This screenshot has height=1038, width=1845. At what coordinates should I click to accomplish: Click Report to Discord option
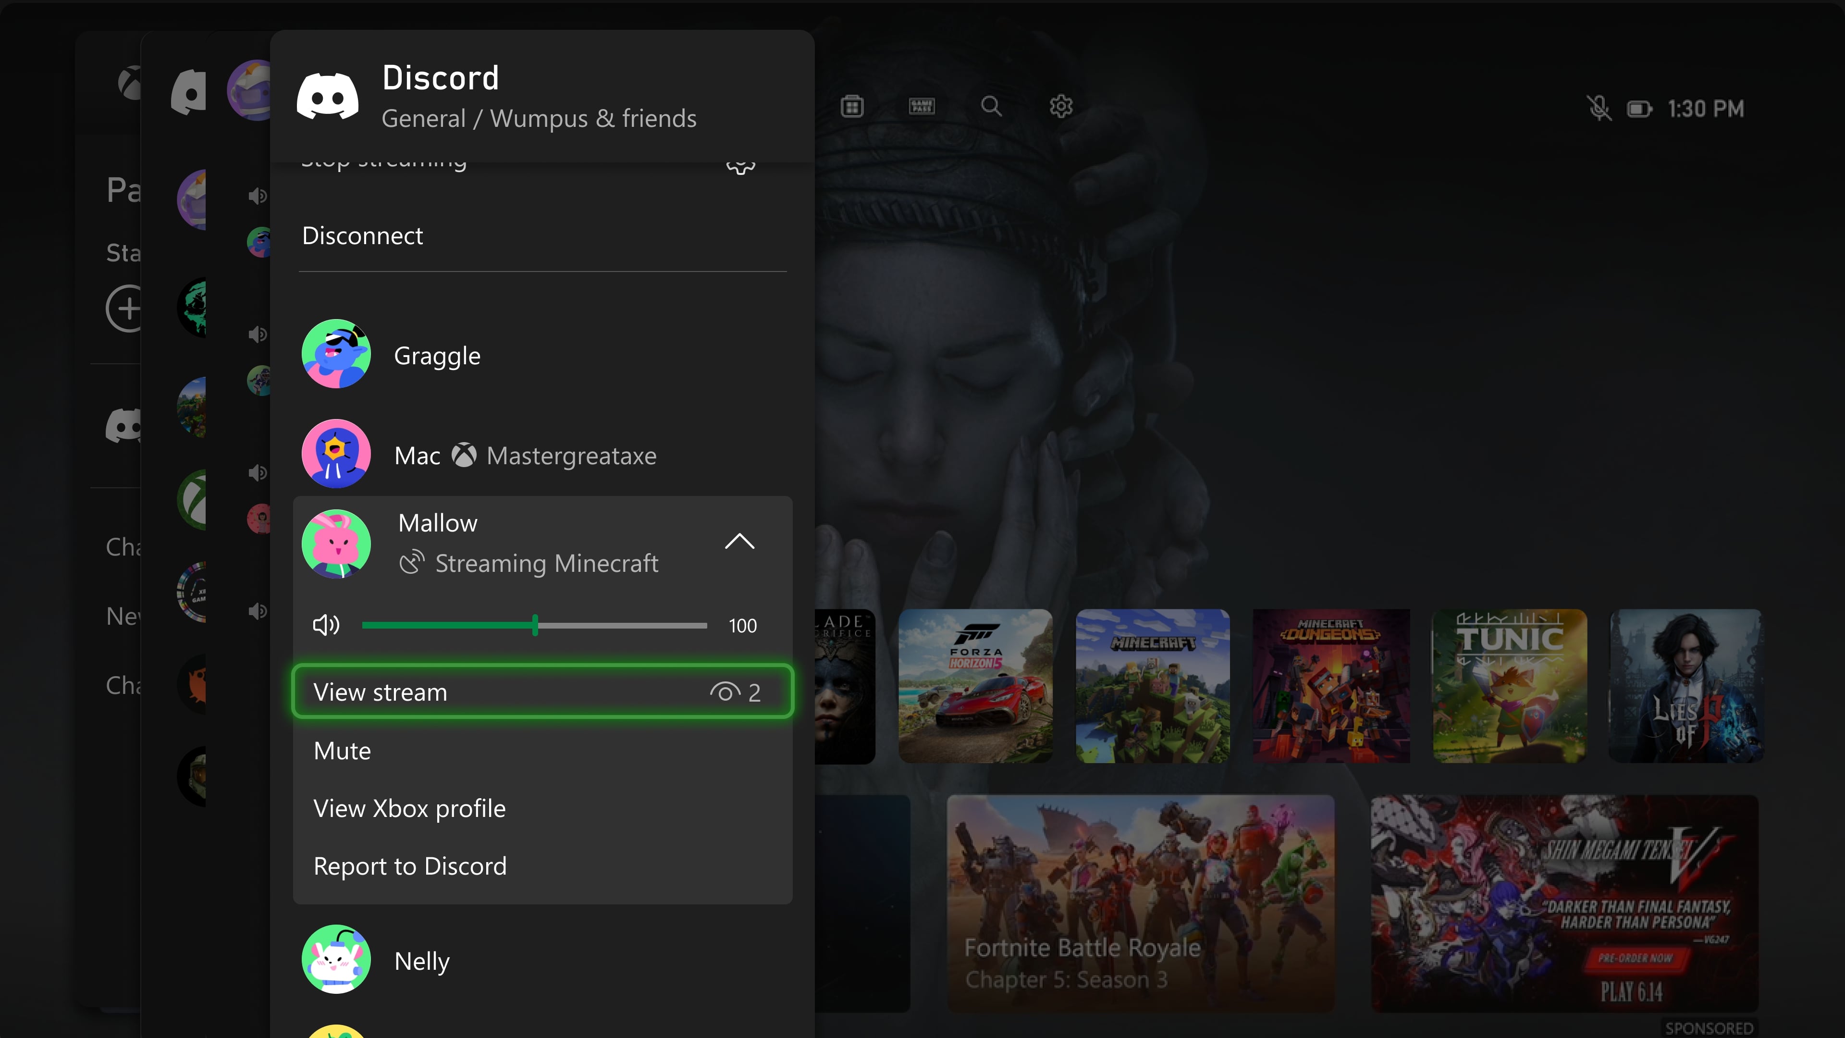[x=409, y=865]
